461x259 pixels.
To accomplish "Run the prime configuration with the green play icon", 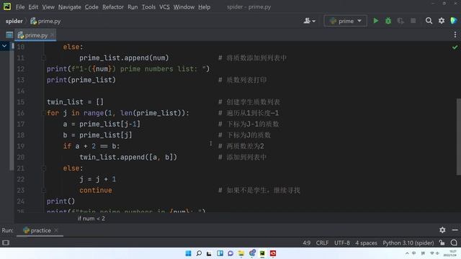I will (375, 21).
